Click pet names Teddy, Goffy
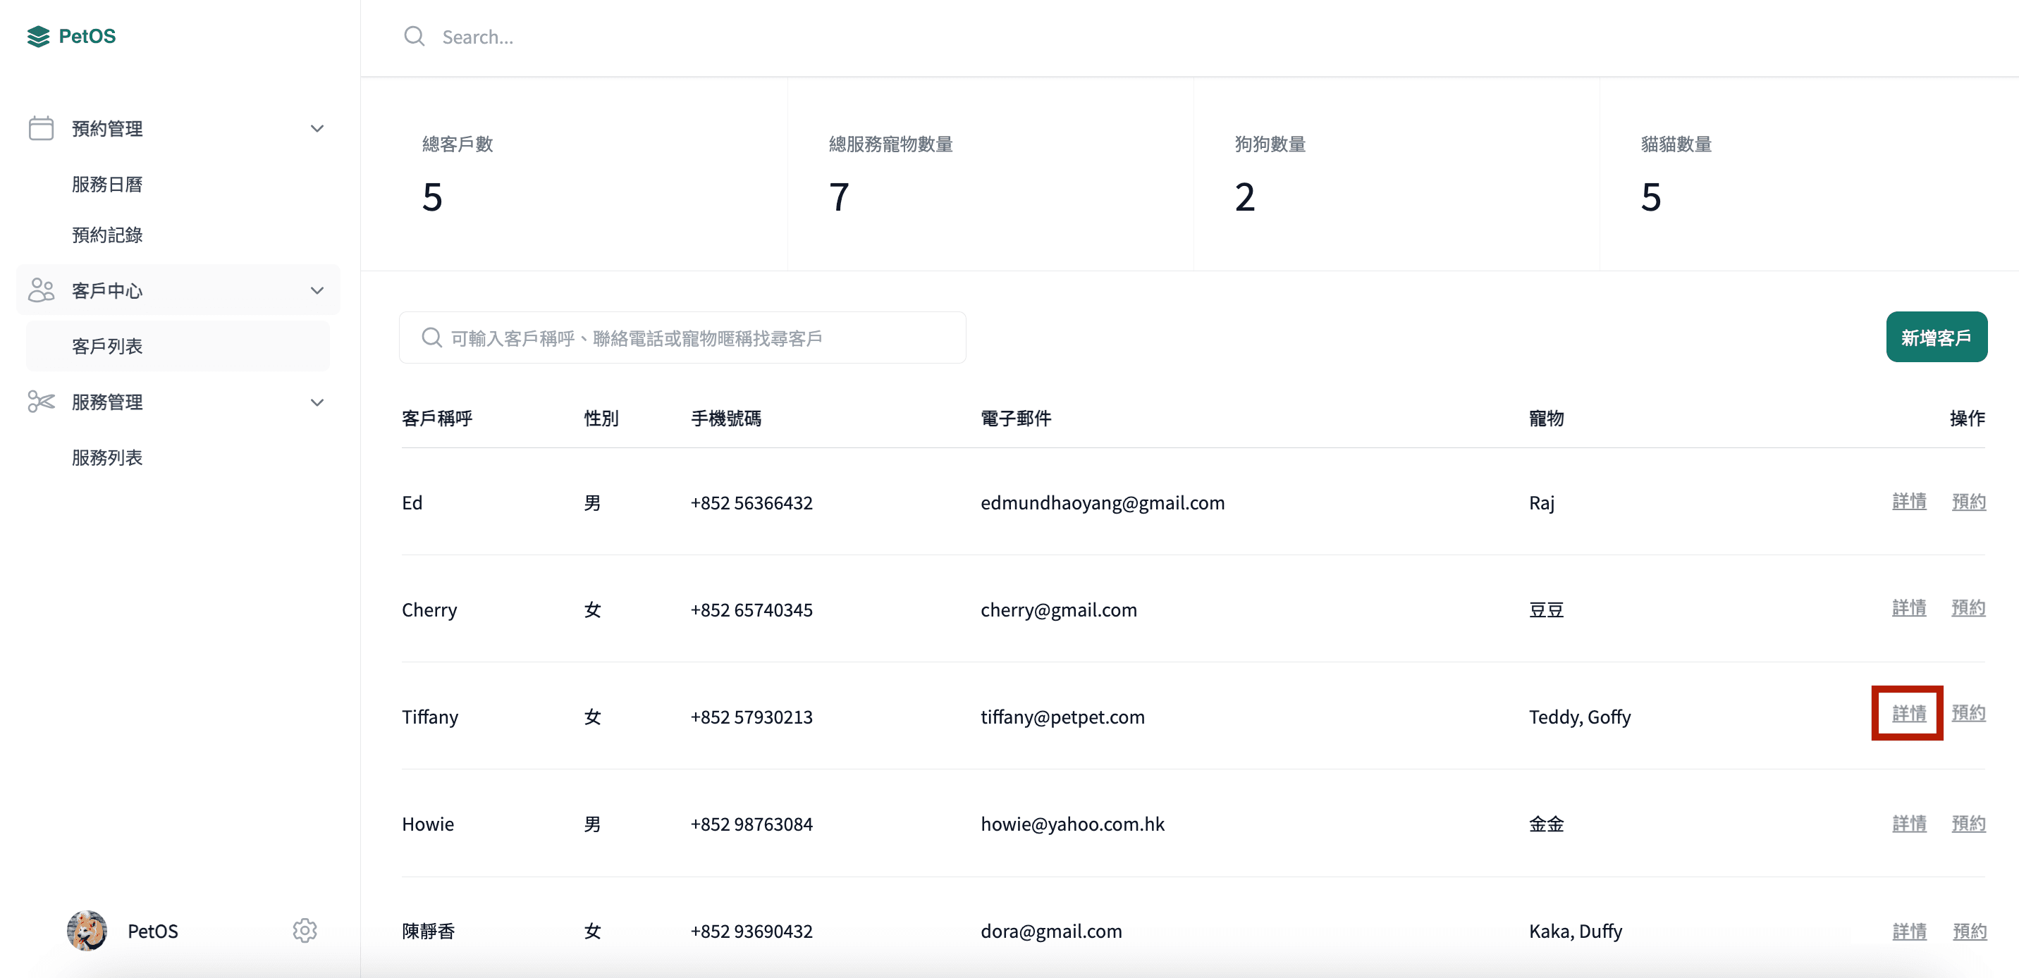Viewport: 2019px width, 978px height. [1580, 717]
